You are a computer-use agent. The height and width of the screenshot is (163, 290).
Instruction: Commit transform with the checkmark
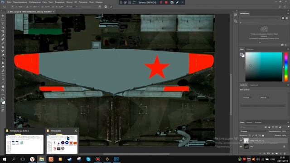point(111,7)
